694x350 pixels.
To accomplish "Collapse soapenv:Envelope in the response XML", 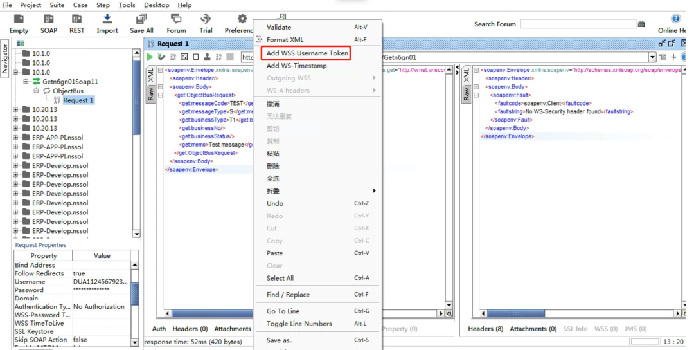I will [476, 70].
